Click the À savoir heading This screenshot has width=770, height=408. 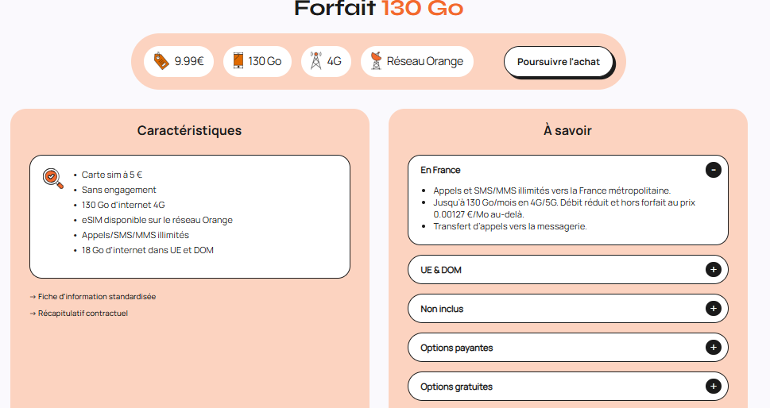pos(567,130)
